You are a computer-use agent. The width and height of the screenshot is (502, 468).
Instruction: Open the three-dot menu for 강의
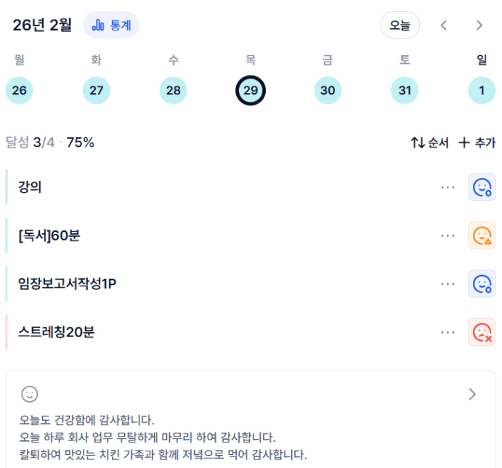click(x=448, y=187)
